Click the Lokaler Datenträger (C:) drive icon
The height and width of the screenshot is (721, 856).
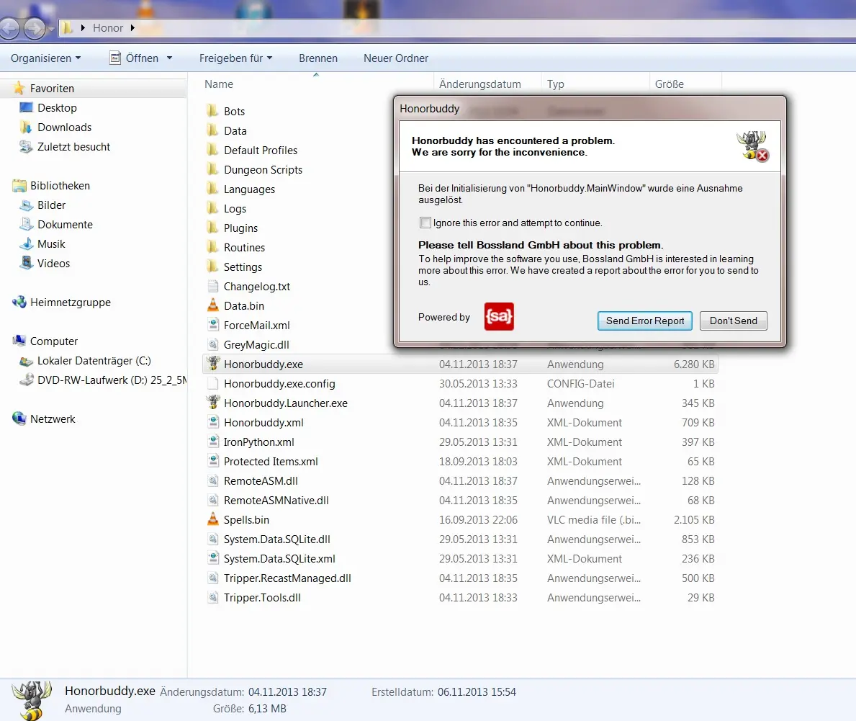[x=26, y=360]
